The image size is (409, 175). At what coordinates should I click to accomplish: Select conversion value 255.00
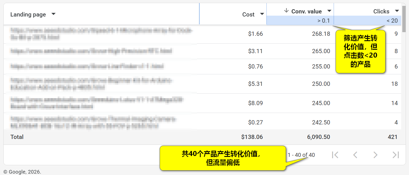click(x=321, y=67)
